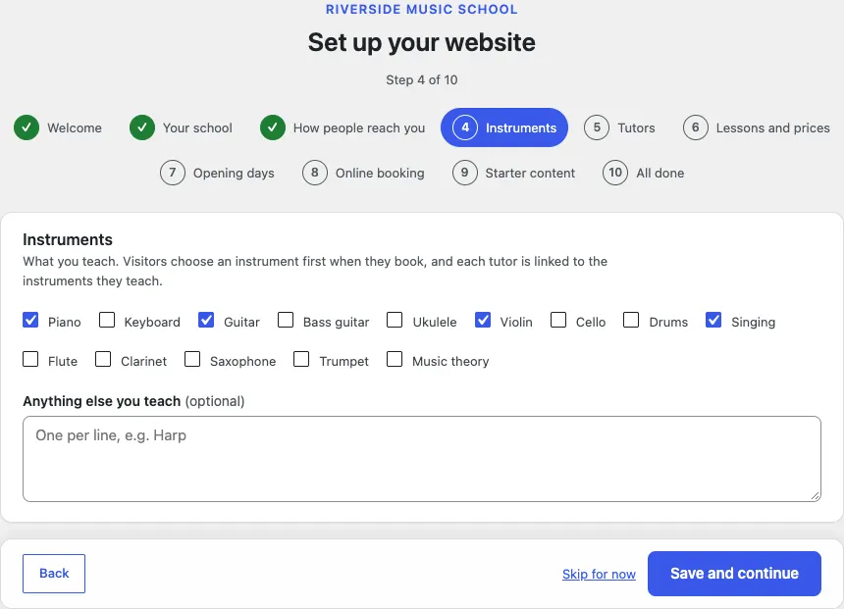Enable the Keyboard checkbox
844x609 pixels.
pos(107,320)
